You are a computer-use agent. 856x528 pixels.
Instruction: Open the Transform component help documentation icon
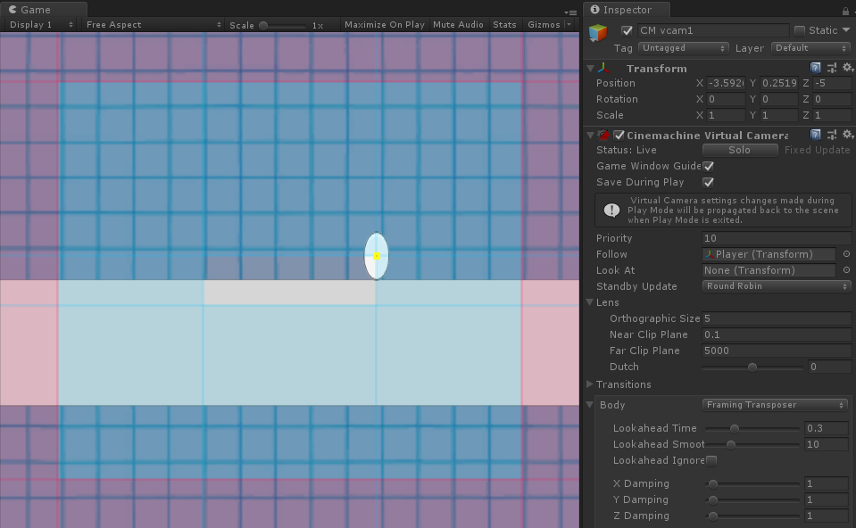pyautogui.click(x=814, y=68)
